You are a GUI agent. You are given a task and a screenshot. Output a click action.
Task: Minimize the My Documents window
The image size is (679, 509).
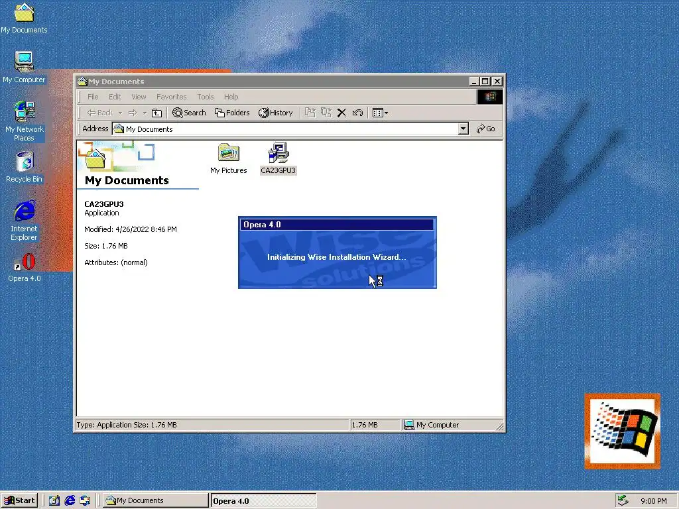click(475, 82)
